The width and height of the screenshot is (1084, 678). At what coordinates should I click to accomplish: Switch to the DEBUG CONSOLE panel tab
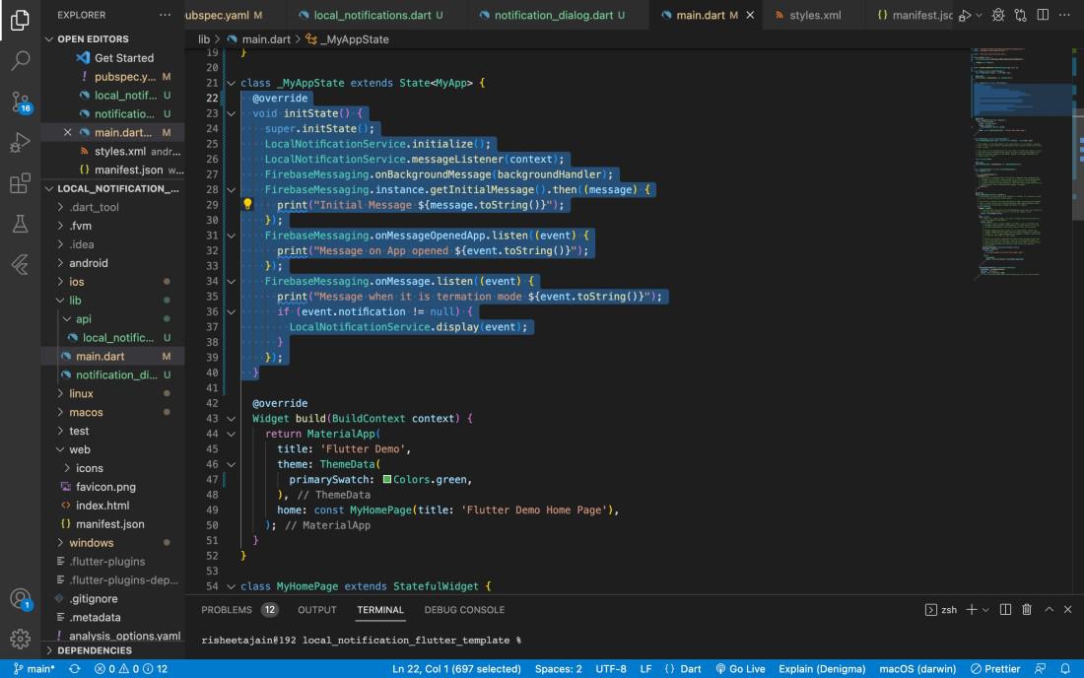pyautogui.click(x=464, y=610)
